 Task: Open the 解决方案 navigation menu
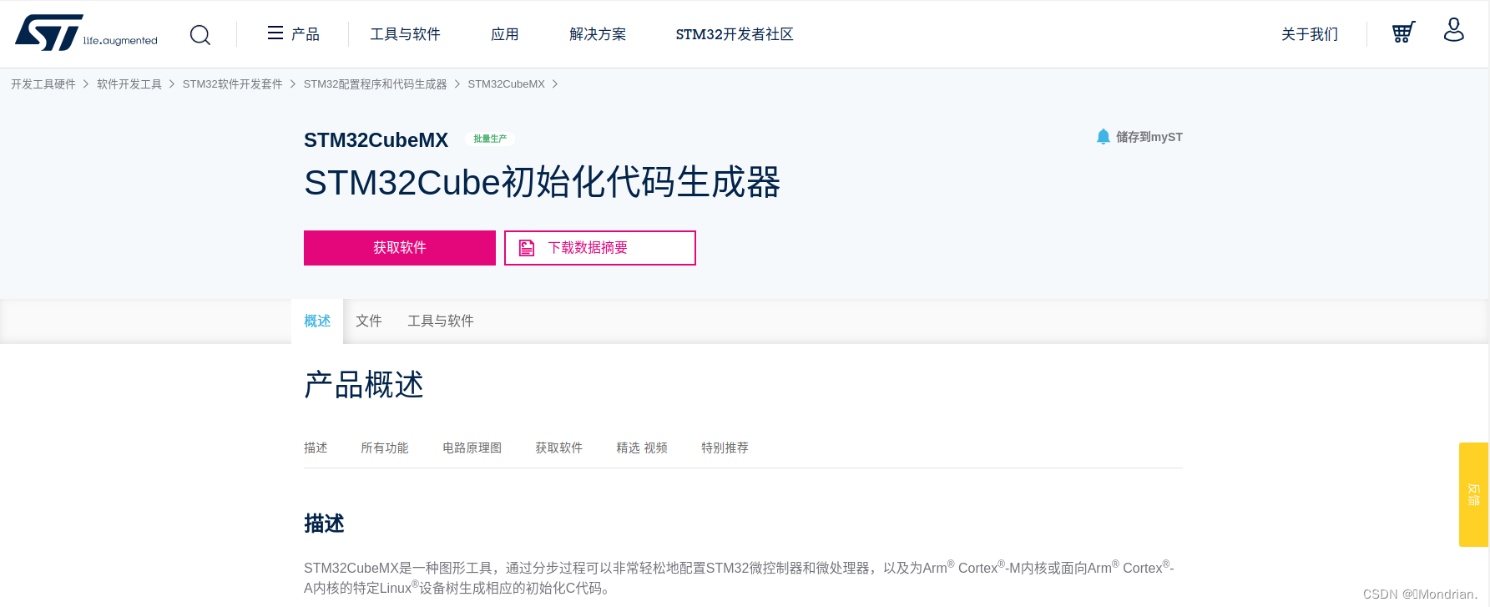point(598,34)
